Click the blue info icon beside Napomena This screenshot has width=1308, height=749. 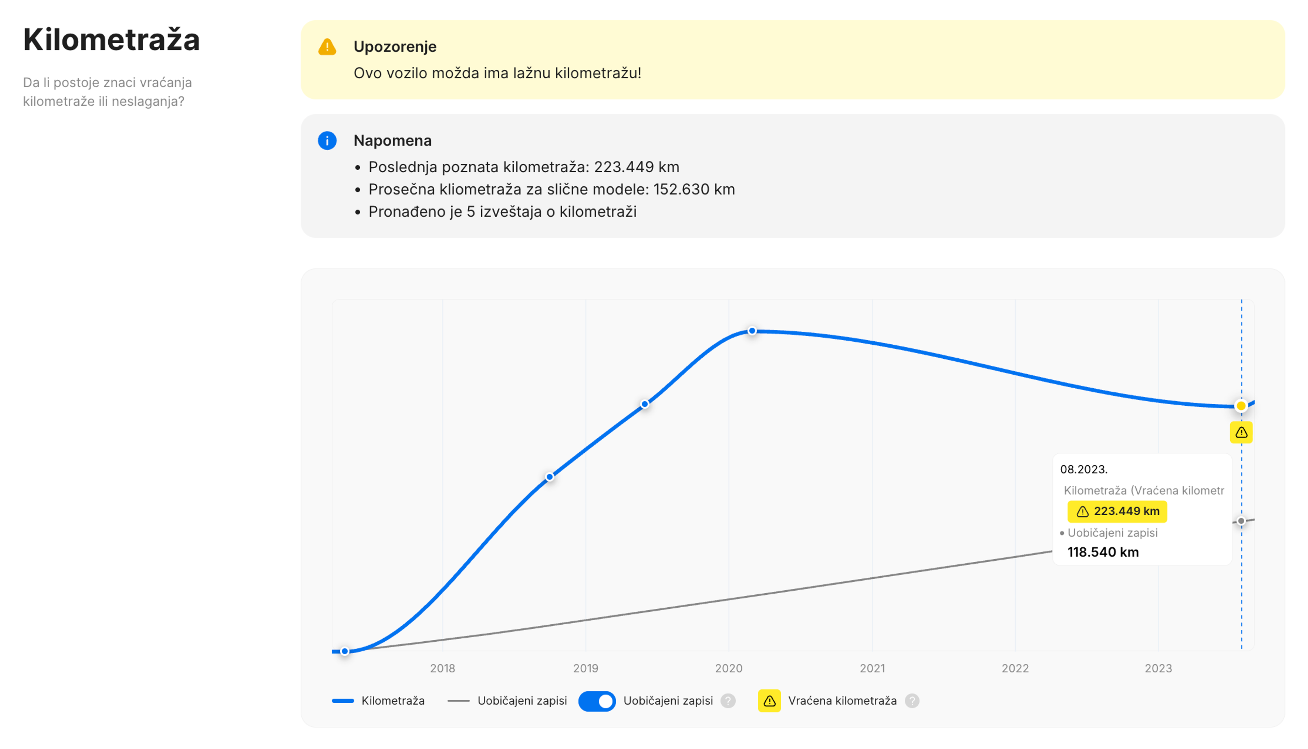tap(327, 140)
